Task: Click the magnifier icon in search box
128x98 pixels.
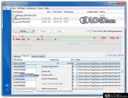Action: pyautogui.click(x=14, y=92)
